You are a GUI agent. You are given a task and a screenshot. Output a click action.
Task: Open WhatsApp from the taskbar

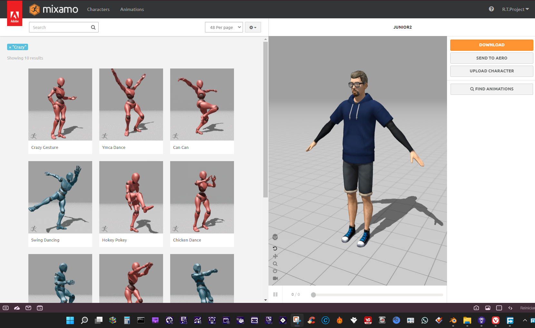point(424,320)
